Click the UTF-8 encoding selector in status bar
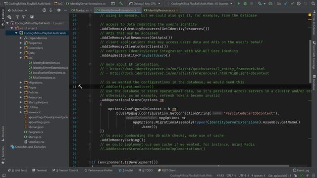This screenshot has height=178, width=317. [x=243, y=176]
